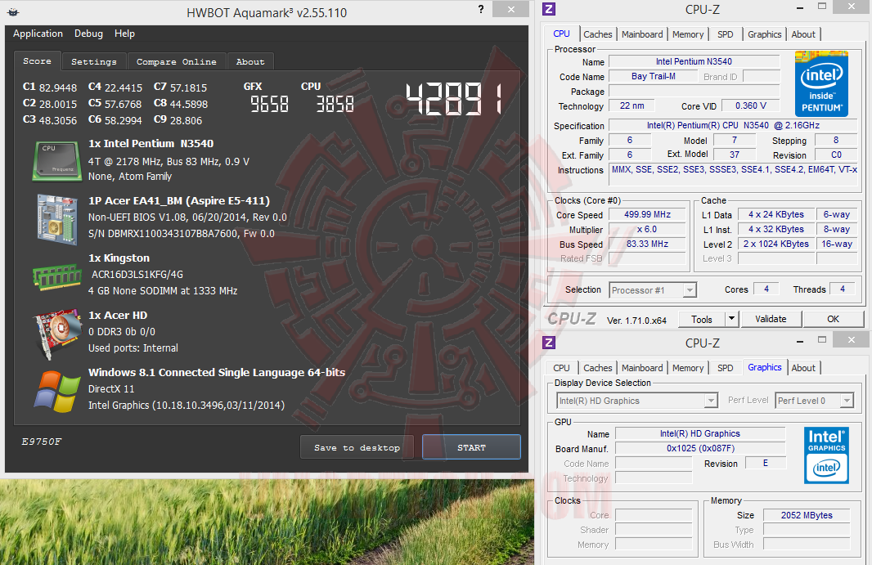Click the CPU chip icon beside Intel Pentium N3540
Screen dimensions: 872x565
(56, 161)
